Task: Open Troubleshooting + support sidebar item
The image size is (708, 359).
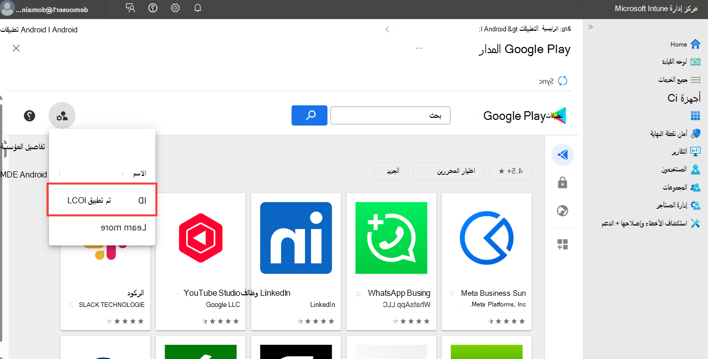Action: pos(651,223)
